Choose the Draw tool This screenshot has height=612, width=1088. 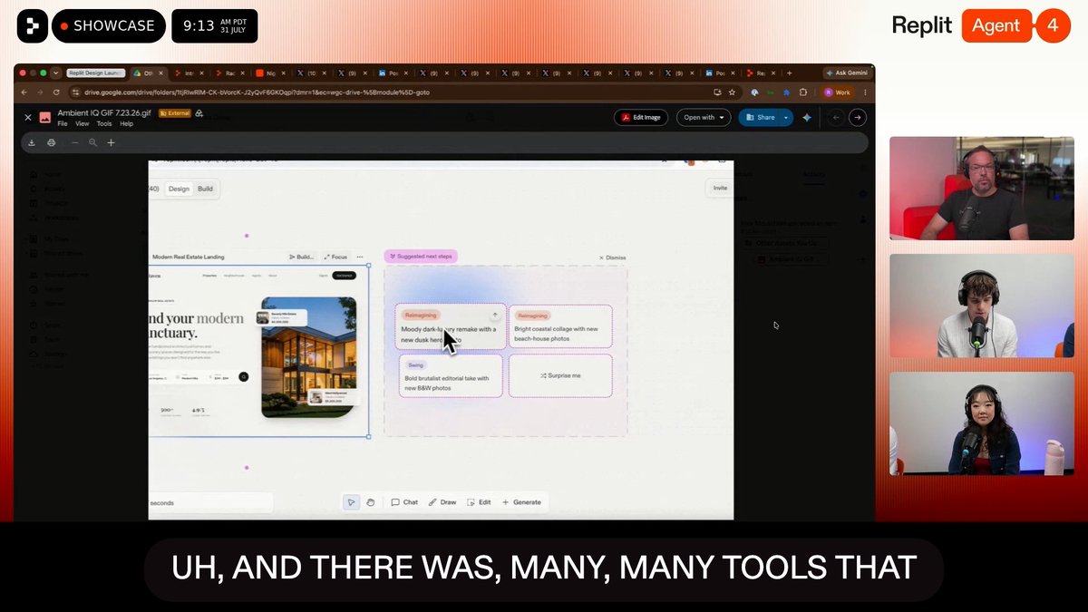442,502
